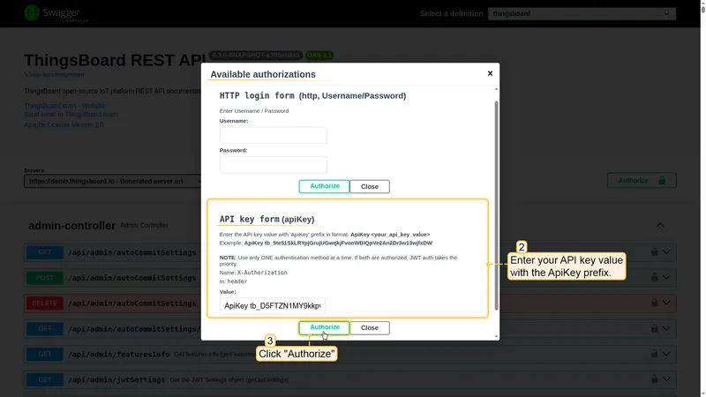The height and width of the screenshot is (397, 706).
Task: Click lock icon on jwtSettings row
Action: click(x=654, y=379)
